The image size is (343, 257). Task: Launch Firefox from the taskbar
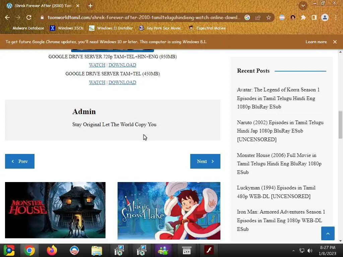(52, 250)
